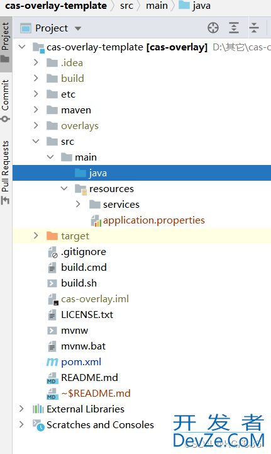Expand the target folder chevron
The width and height of the screenshot is (271, 454).
(x=36, y=236)
